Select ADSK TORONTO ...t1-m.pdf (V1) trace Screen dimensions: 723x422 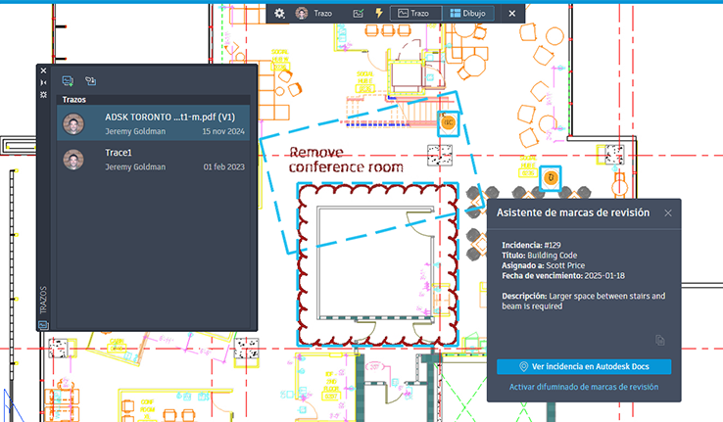pyautogui.click(x=153, y=123)
